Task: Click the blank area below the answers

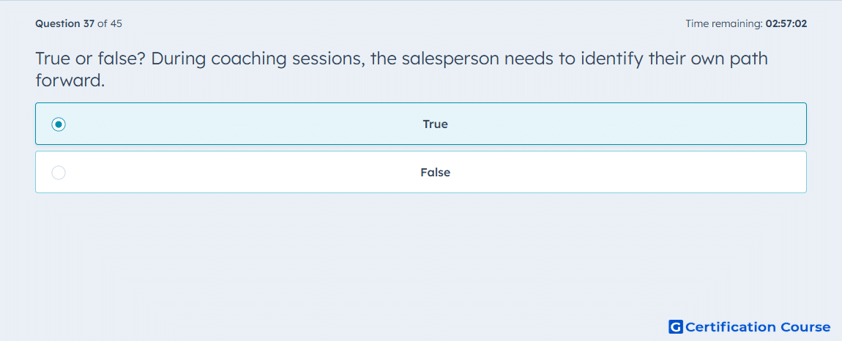Action: click(x=420, y=252)
